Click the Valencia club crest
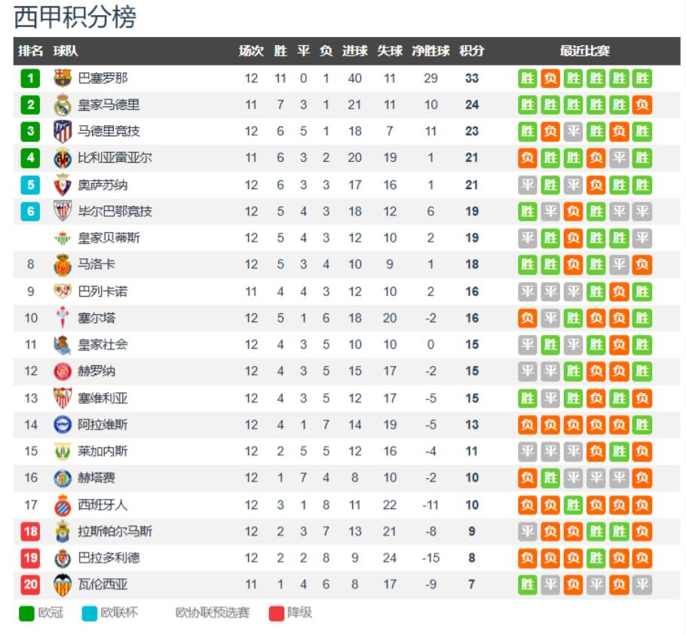 tap(63, 585)
